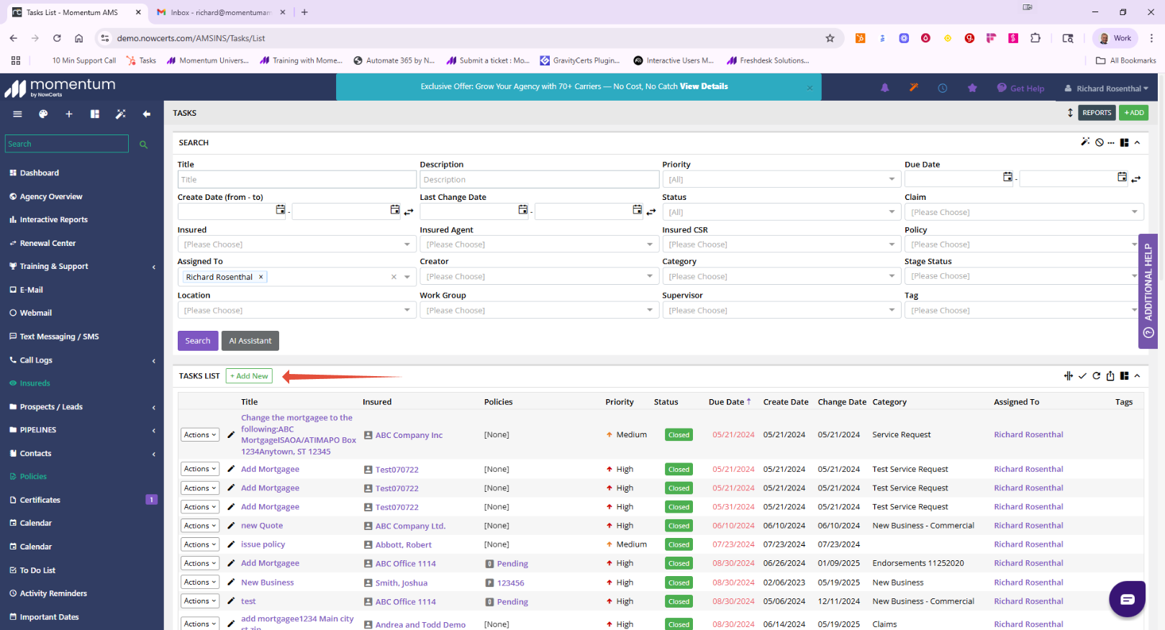This screenshot has width=1165, height=630.
Task: Remove Richard Rosenthal from Assigned To
Action: (260, 277)
